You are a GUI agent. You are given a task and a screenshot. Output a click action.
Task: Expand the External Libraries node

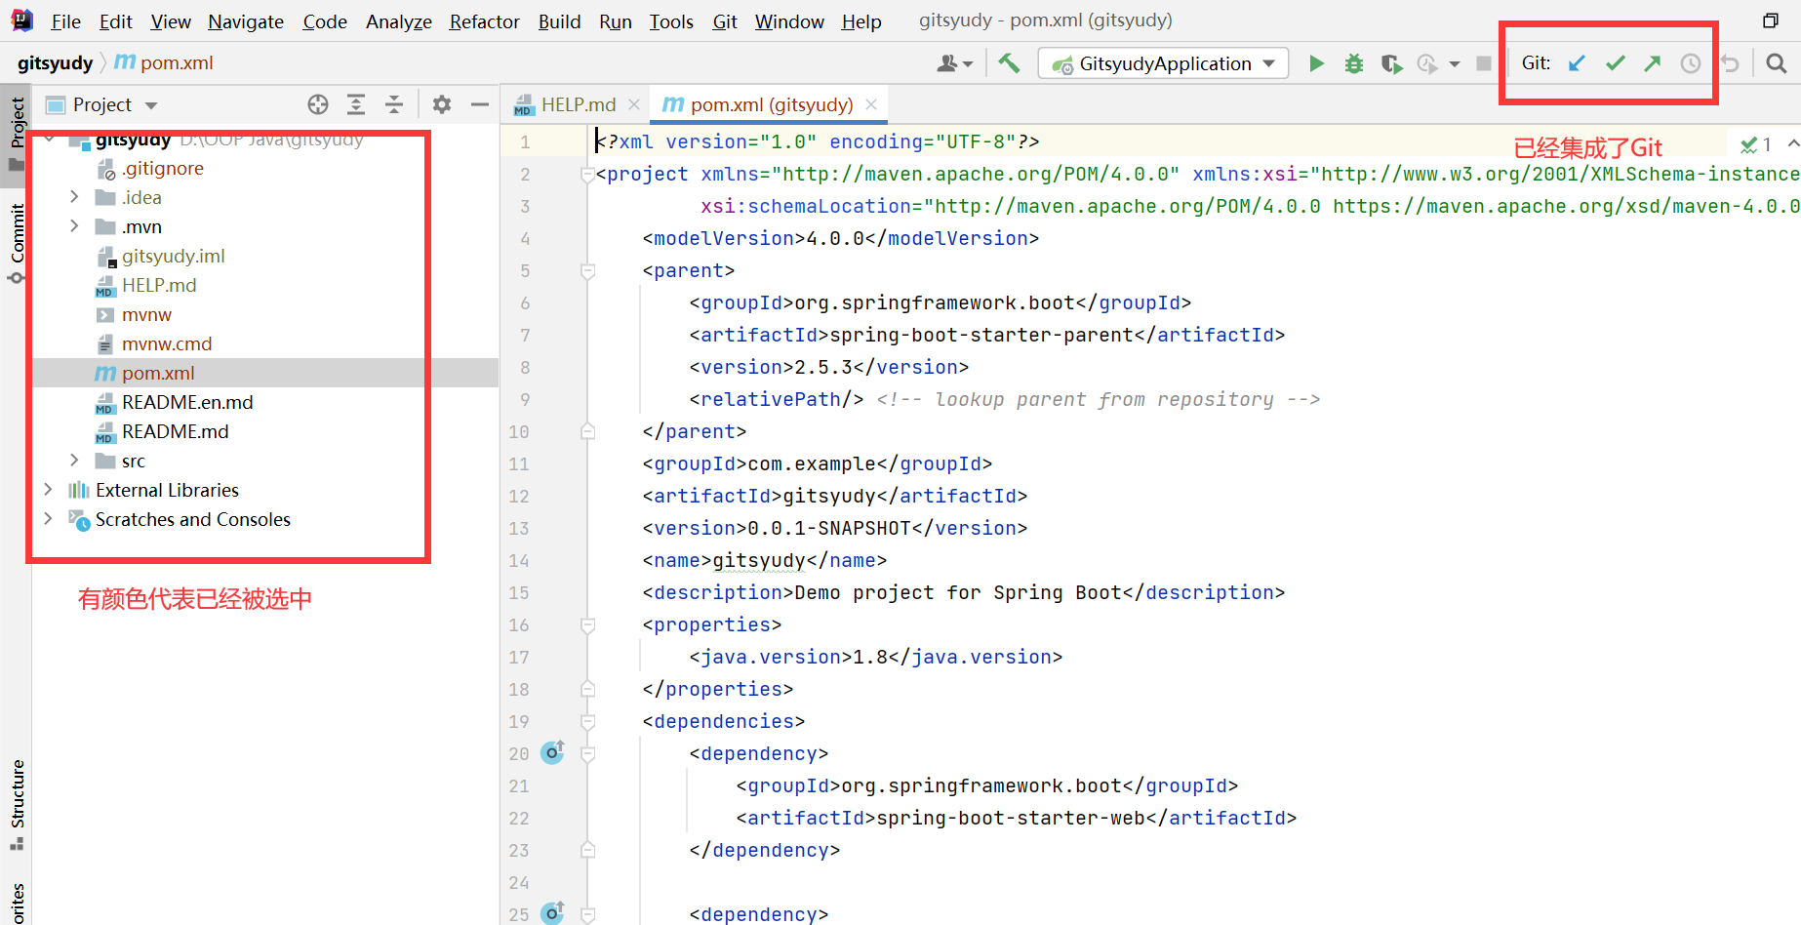click(48, 490)
